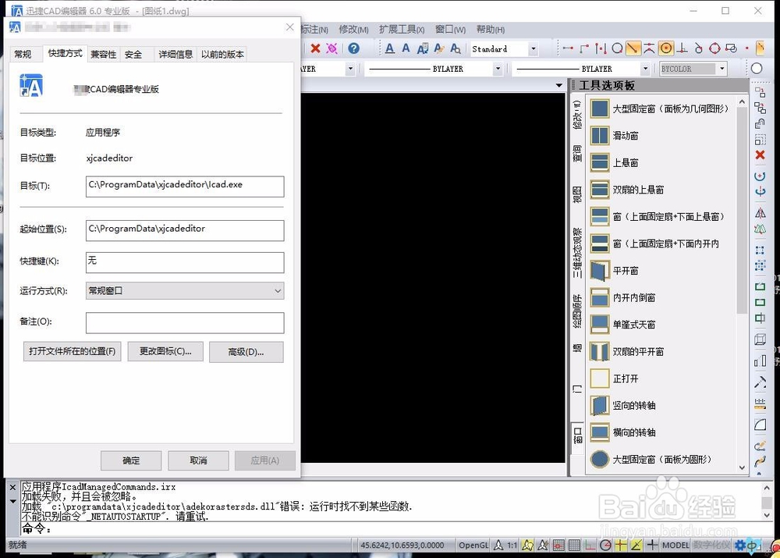
Task: Select the 平开窗 tool icon
Action: pos(599,271)
